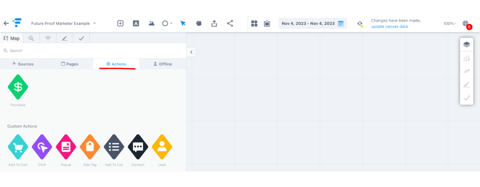Click the flow arrow icon on right
The image size is (480, 187).
(x=467, y=71)
